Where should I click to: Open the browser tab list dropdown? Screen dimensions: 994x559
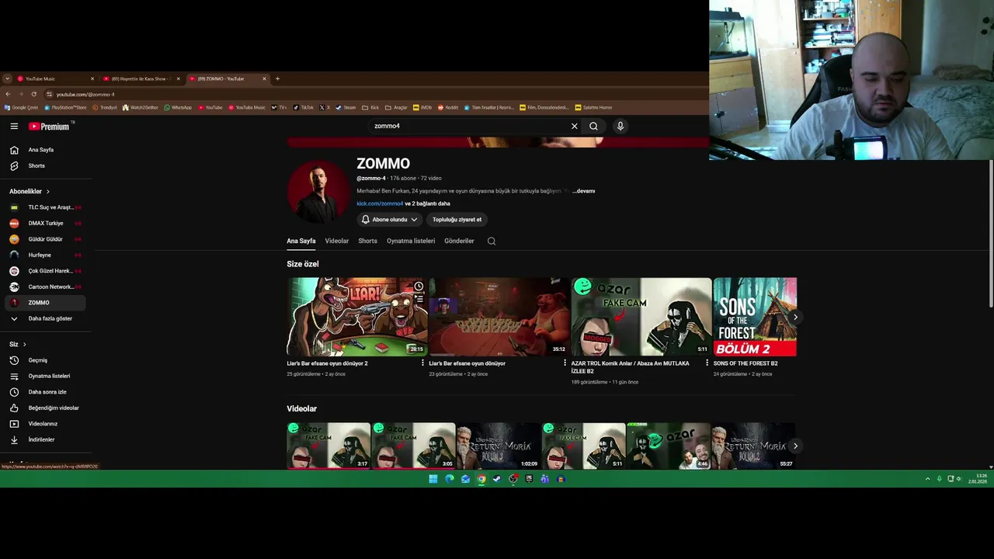click(x=7, y=78)
